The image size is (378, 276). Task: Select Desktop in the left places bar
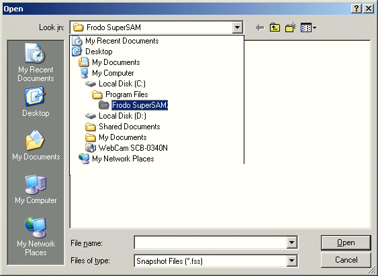(x=36, y=102)
